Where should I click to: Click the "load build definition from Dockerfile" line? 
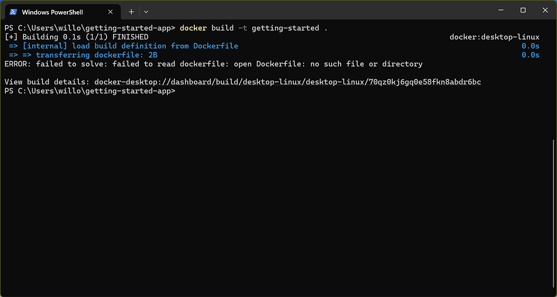pyautogui.click(x=130, y=46)
